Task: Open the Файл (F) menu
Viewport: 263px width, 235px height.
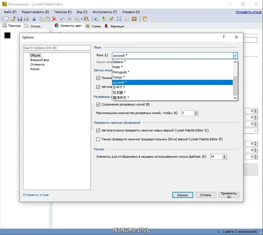Action: coord(10,12)
